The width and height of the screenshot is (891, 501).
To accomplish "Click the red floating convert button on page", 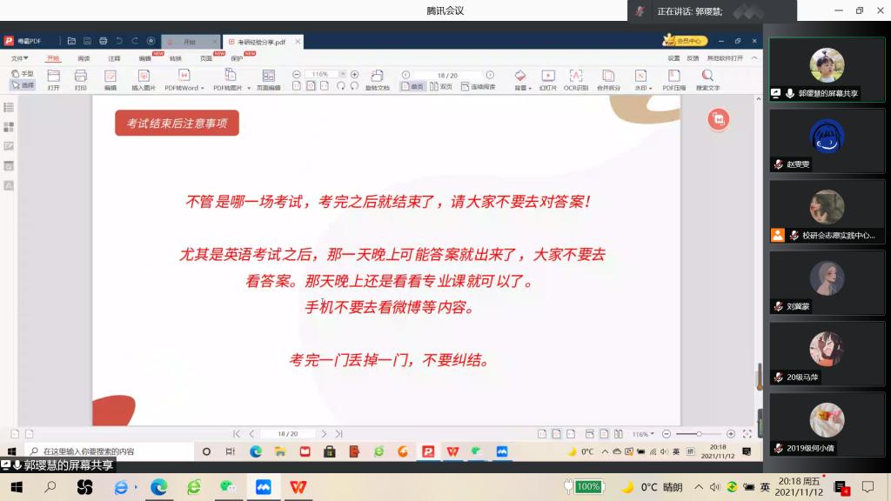I will click(x=718, y=120).
